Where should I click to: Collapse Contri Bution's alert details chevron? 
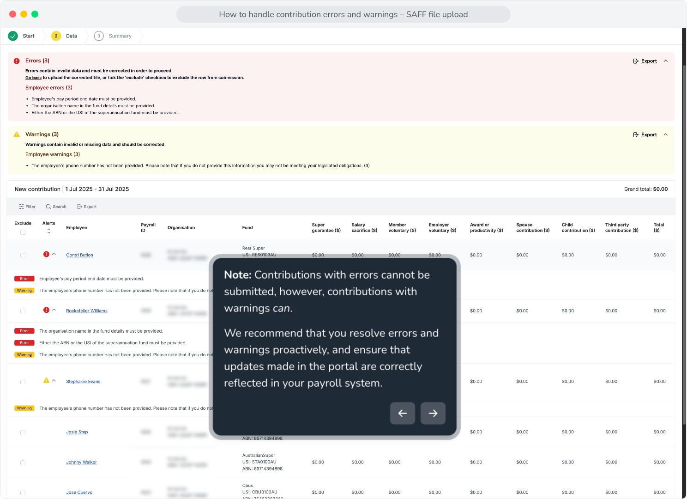54,254
